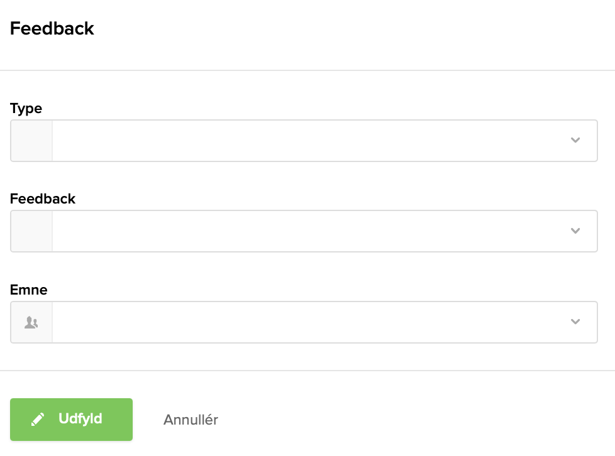
Task: Open the Feedback field's dropdown arrow
Action: pos(575,231)
